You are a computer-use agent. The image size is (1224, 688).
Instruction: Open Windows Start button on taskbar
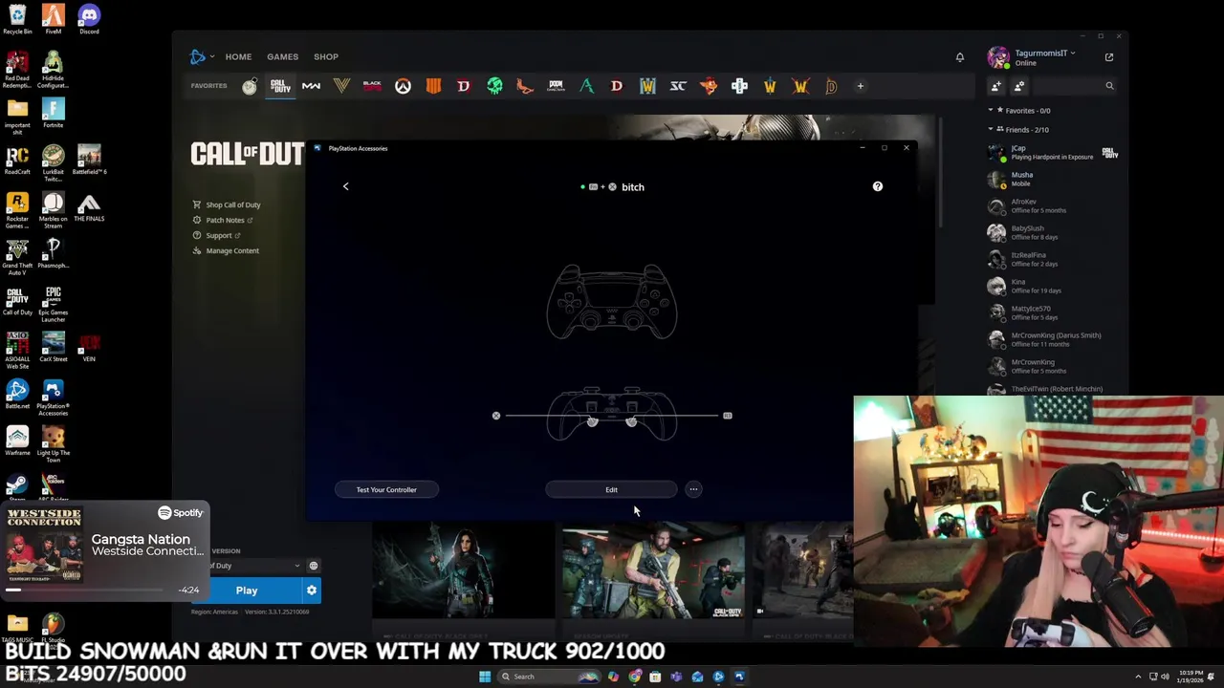pos(485,677)
